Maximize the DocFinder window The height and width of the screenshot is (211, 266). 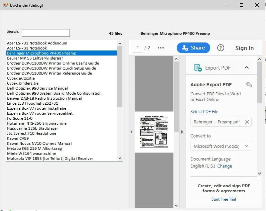242,5
